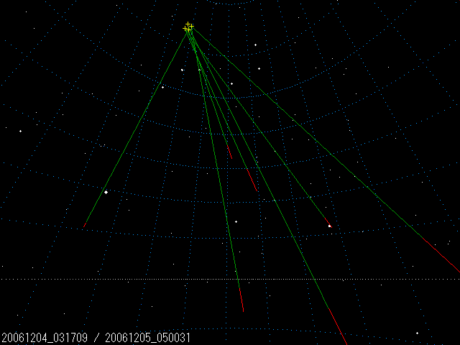Click the timestamp text 20061205_050031
The image size is (460, 345).
pyautogui.click(x=148, y=338)
